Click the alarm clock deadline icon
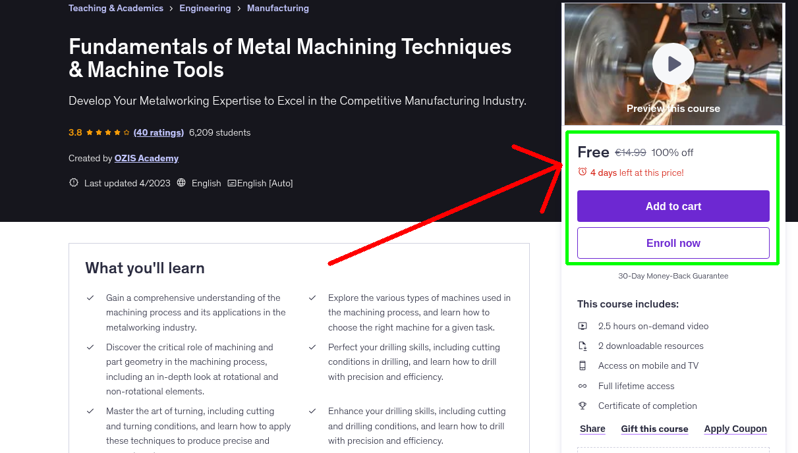This screenshot has height=453, width=798. [x=582, y=171]
